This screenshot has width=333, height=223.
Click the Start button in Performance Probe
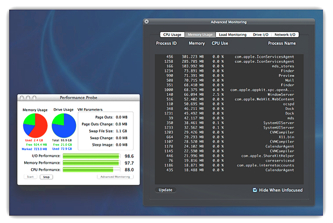coord(30,177)
